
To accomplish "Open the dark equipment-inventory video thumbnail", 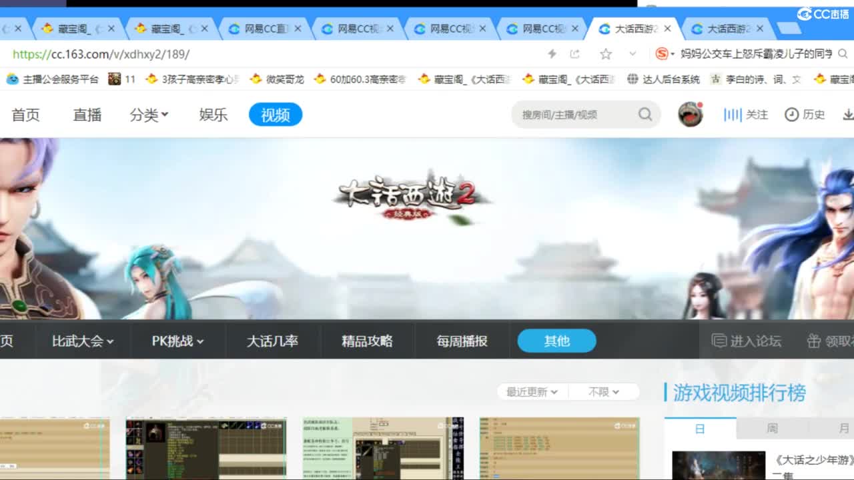I will click(x=206, y=449).
